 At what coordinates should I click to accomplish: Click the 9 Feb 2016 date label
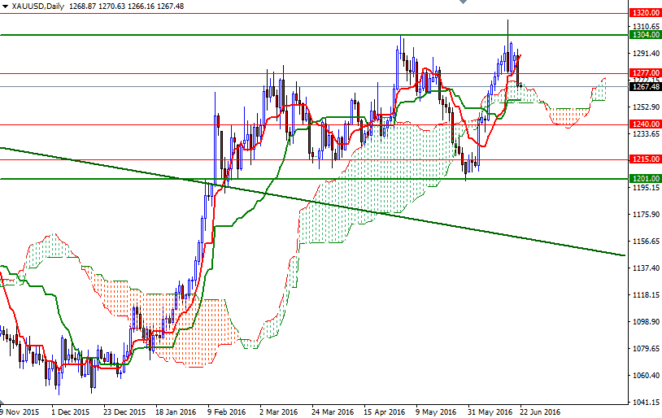point(225,411)
